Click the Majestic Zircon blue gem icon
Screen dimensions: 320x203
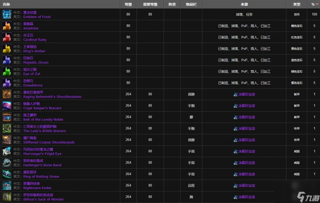pos(7,60)
